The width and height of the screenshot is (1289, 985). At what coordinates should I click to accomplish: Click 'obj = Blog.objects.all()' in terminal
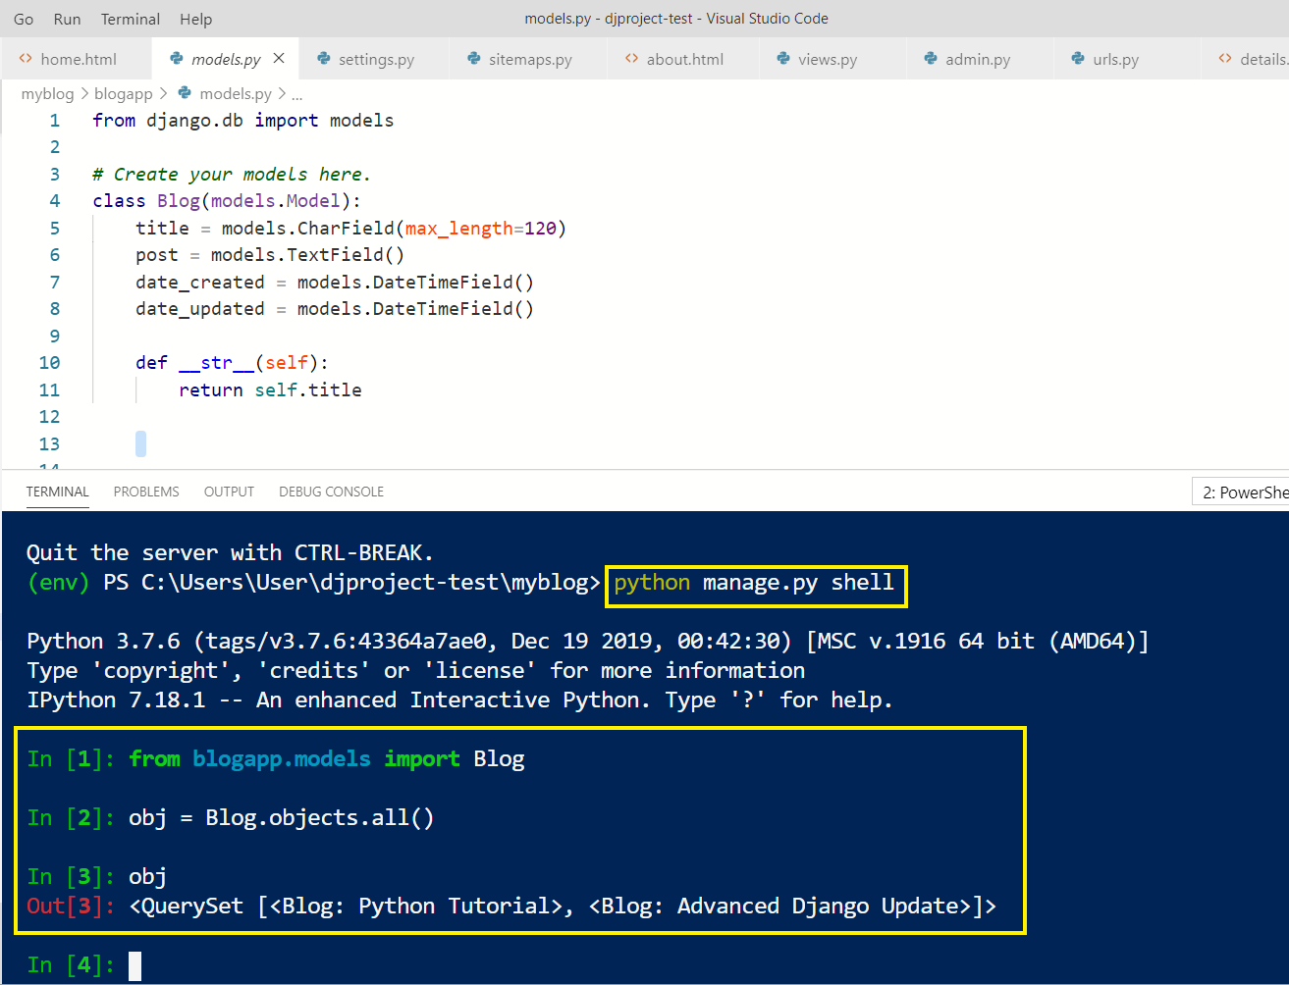pos(281,818)
